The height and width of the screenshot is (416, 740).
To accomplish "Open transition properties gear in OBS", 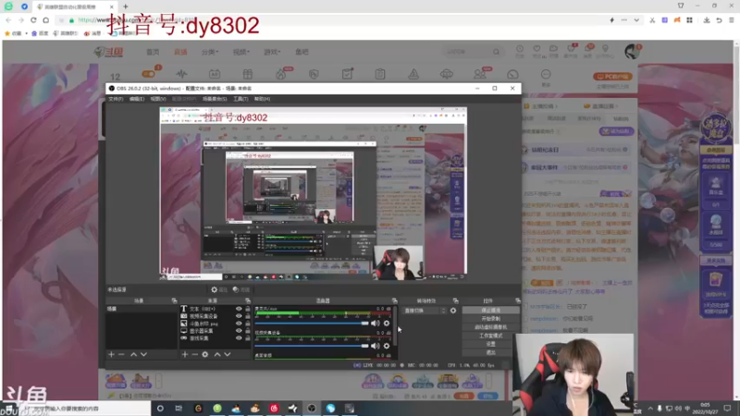I will [x=453, y=311].
